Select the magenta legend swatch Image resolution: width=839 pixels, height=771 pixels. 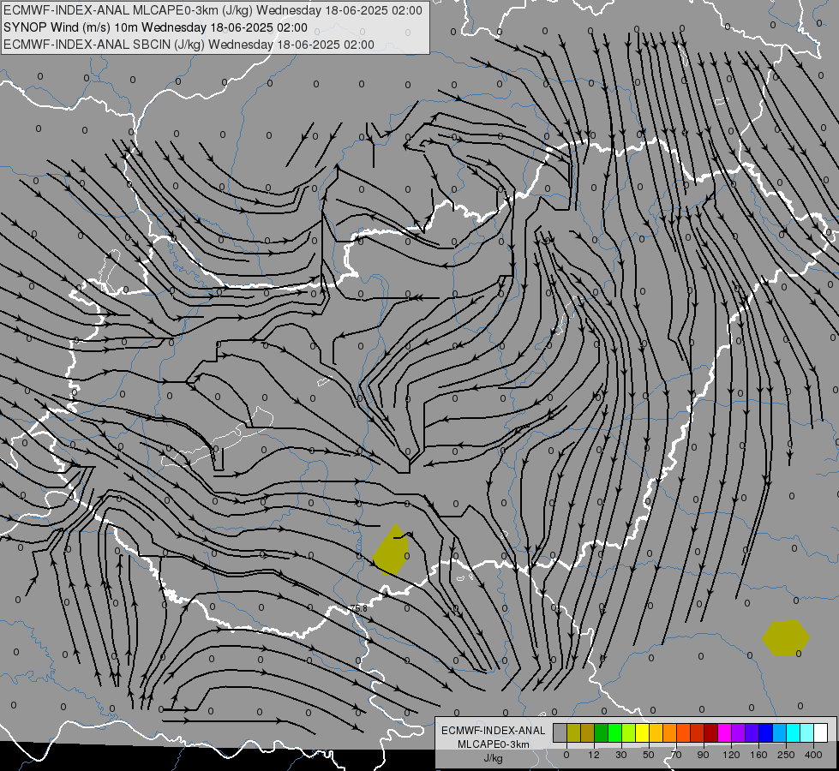tap(725, 732)
